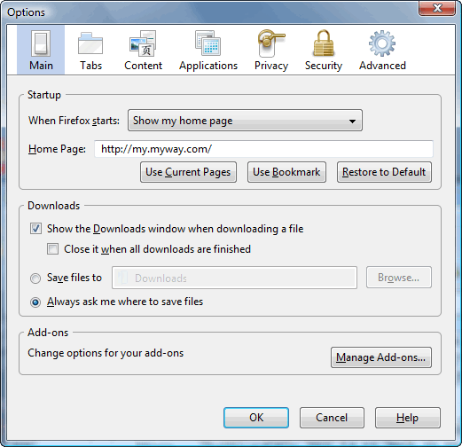462x447 pixels.
Task: Select the Privacy mask icon
Action: (x=271, y=43)
